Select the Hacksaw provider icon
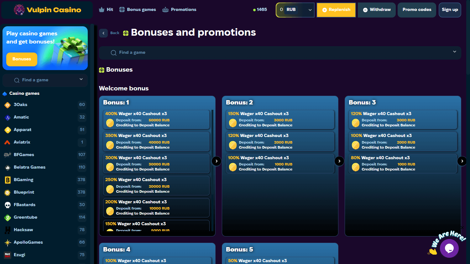The image size is (470, 264). (x=8, y=230)
